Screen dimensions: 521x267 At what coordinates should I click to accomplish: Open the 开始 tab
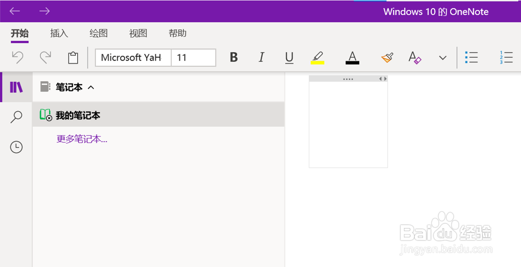tap(20, 33)
